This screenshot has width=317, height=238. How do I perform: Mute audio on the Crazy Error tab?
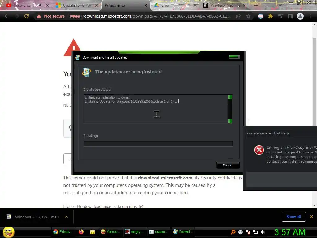pos(41,5)
